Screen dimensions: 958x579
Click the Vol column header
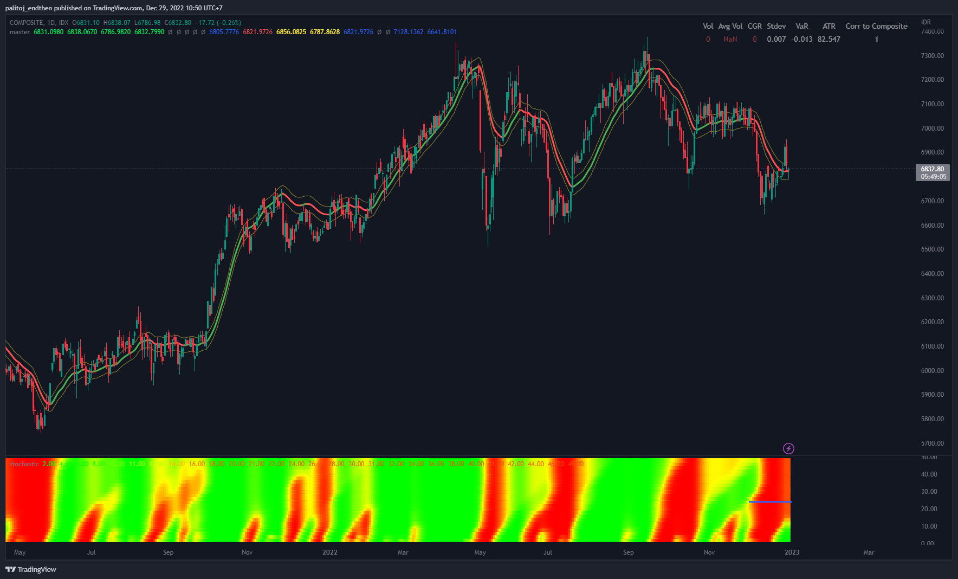pos(708,26)
